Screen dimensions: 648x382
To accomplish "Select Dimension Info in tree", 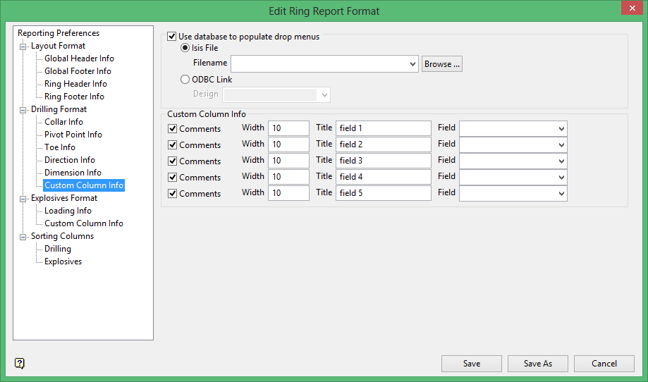I will (x=73, y=173).
